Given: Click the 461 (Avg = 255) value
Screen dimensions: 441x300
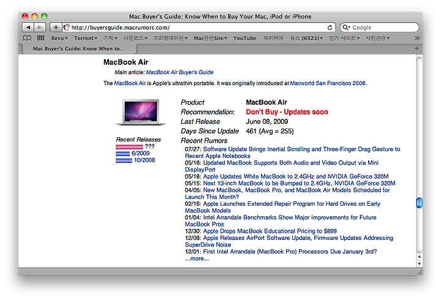Looking at the screenshot, I should coord(269,131).
